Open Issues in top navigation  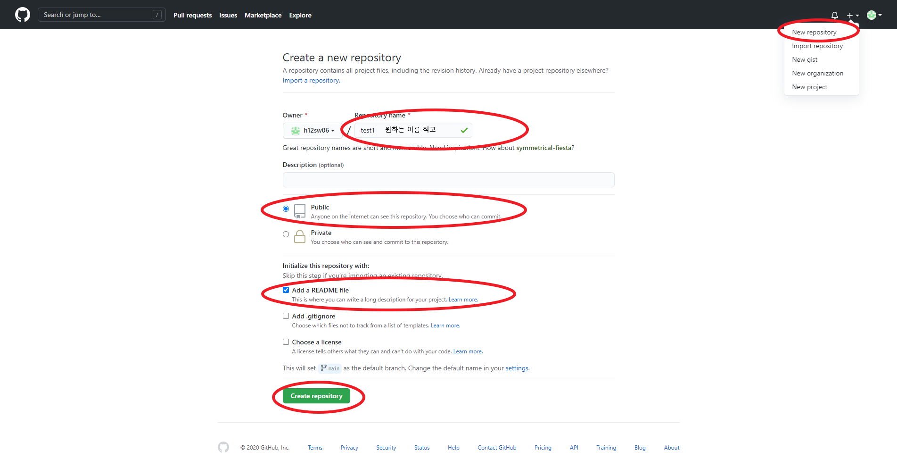pos(228,15)
